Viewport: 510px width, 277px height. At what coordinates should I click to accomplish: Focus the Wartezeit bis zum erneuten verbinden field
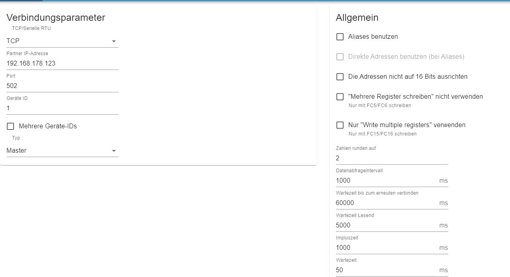[387, 203]
